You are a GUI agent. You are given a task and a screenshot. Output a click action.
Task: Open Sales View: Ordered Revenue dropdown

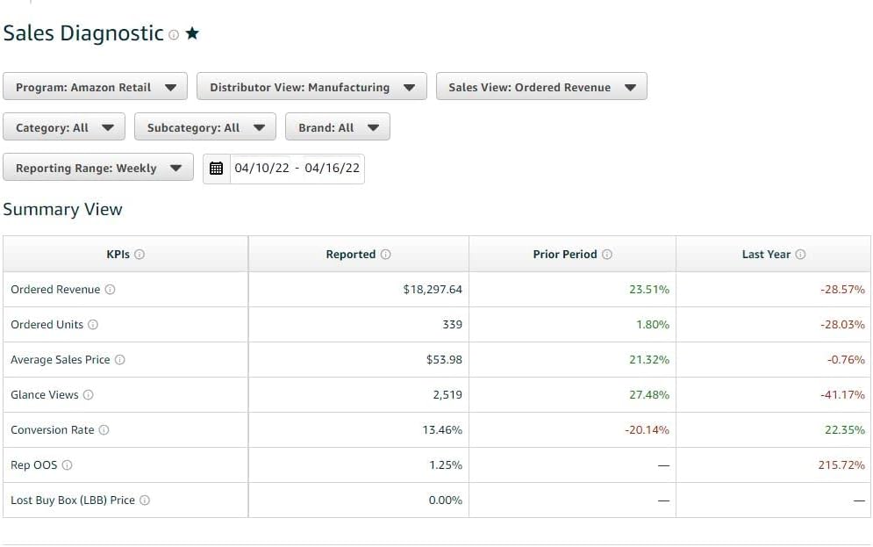click(x=541, y=87)
